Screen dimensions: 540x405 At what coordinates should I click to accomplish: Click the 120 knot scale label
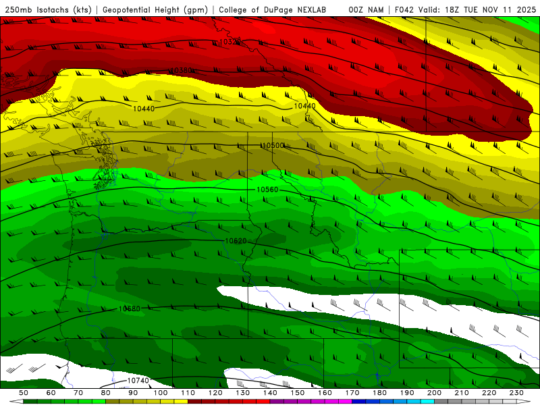pyautogui.click(x=215, y=393)
